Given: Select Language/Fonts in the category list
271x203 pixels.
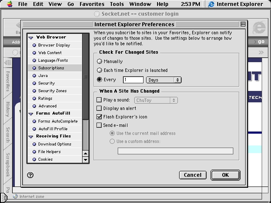Looking at the screenshot, I should [55, 60].
